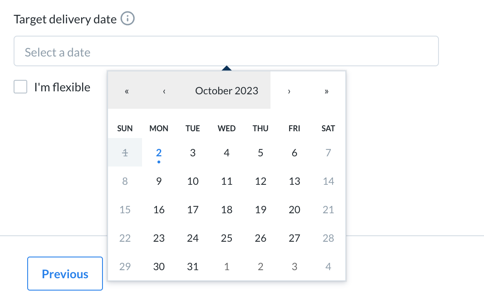Pick Monday October 30

point(159,266)
